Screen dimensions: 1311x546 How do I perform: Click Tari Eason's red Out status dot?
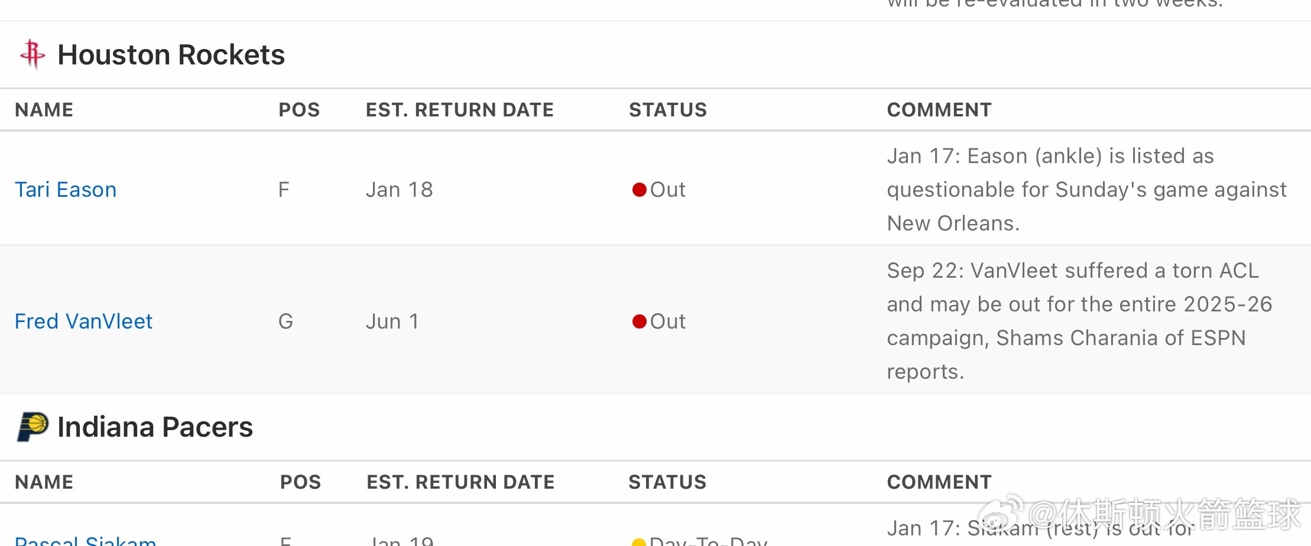click(639, 190)
